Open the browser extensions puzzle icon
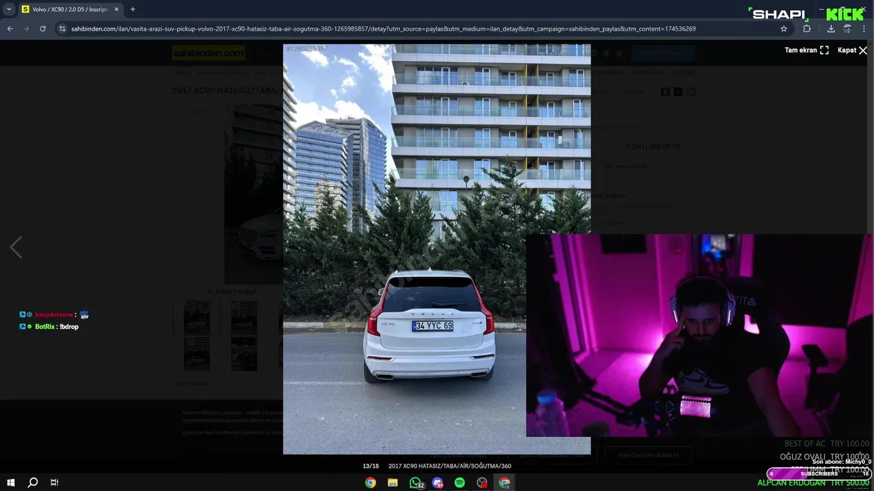Viewport: 874px width, 491px height. click(807, 29)
